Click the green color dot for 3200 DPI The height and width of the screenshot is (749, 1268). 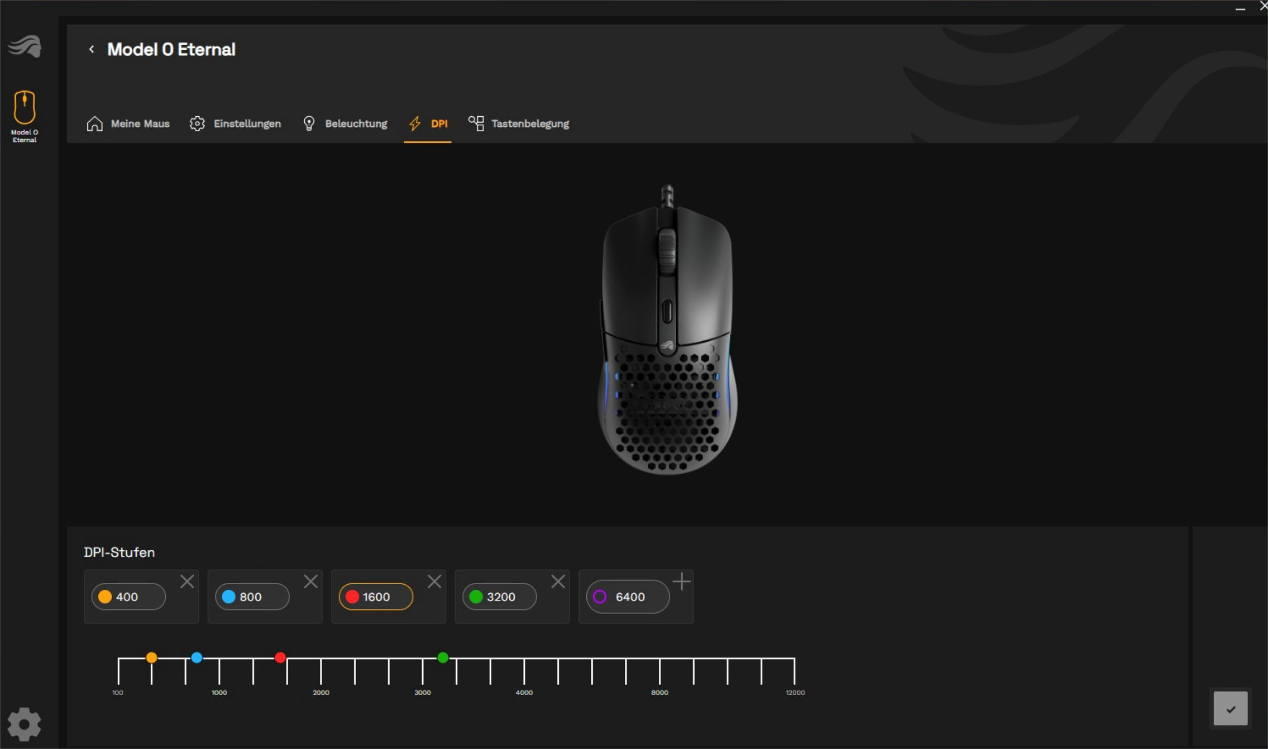[476, 597]
